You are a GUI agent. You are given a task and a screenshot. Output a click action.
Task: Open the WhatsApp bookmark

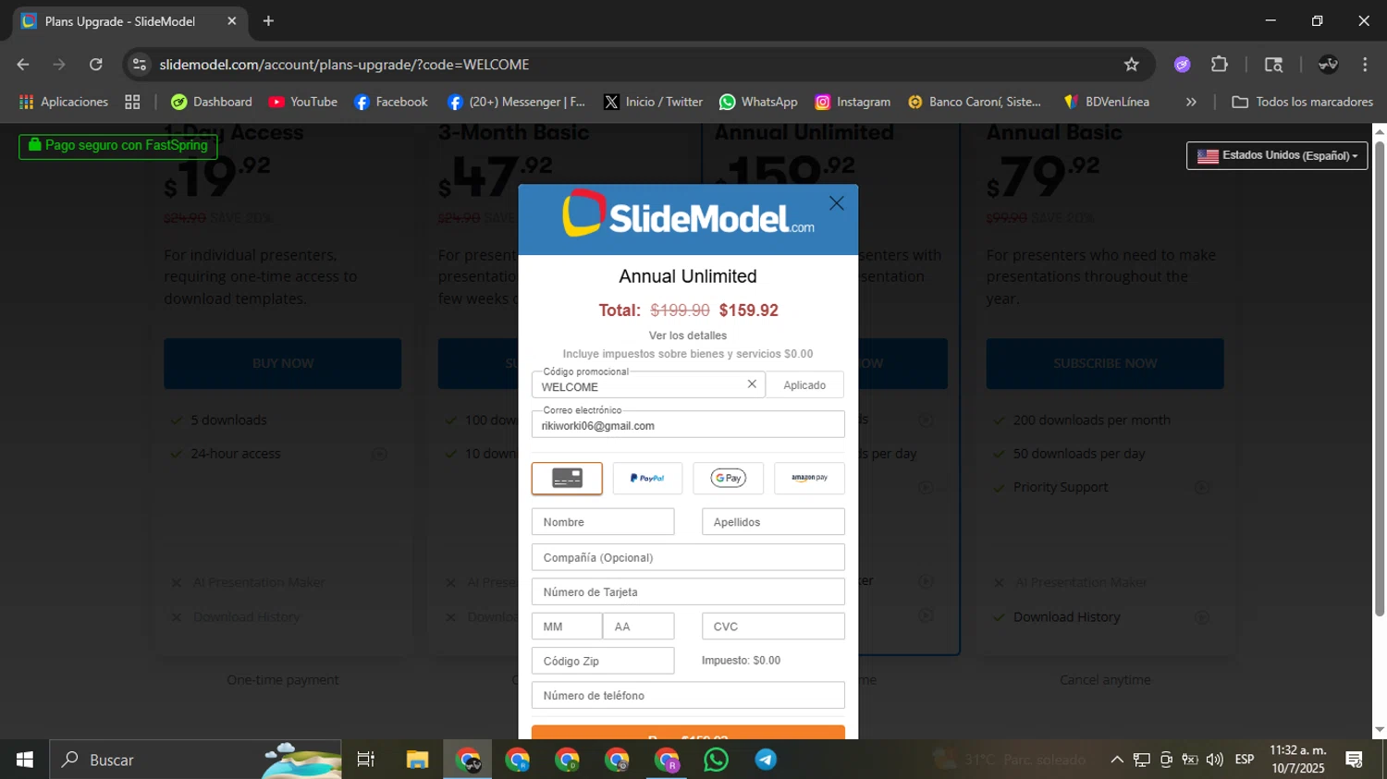[x=759, y=102]
